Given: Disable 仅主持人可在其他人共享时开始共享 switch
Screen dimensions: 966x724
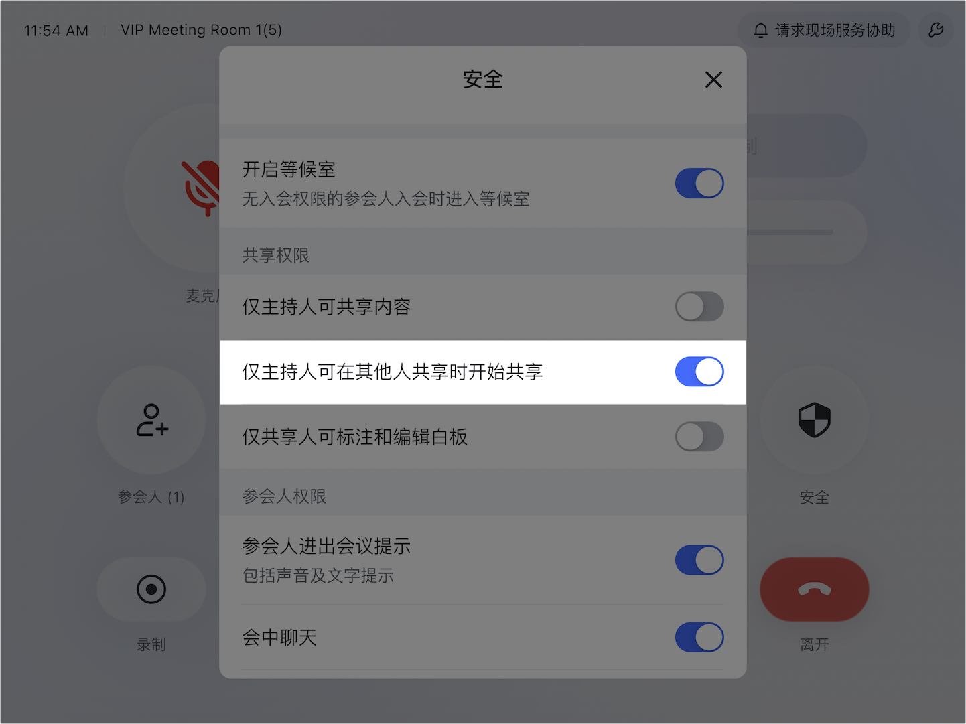Looking at the screenshot, I should pyautogui.click(x=699, y=372).
